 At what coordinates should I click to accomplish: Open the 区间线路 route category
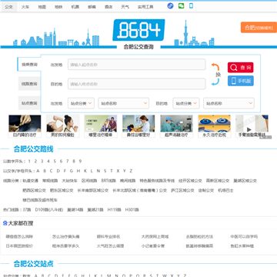[x=89, y=181]
